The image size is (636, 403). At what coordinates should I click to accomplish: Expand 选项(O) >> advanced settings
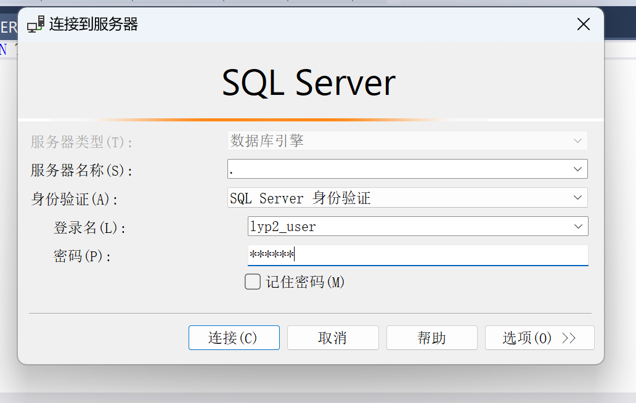pos(539,337)
